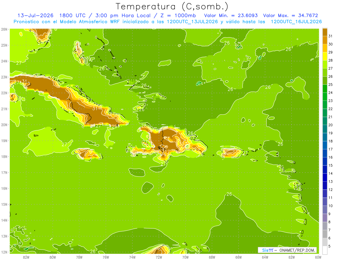The height and width of the screenshot is (261, 338).
Task: Click the '64W' longitude axis label
Action: [x=265, y=257]
